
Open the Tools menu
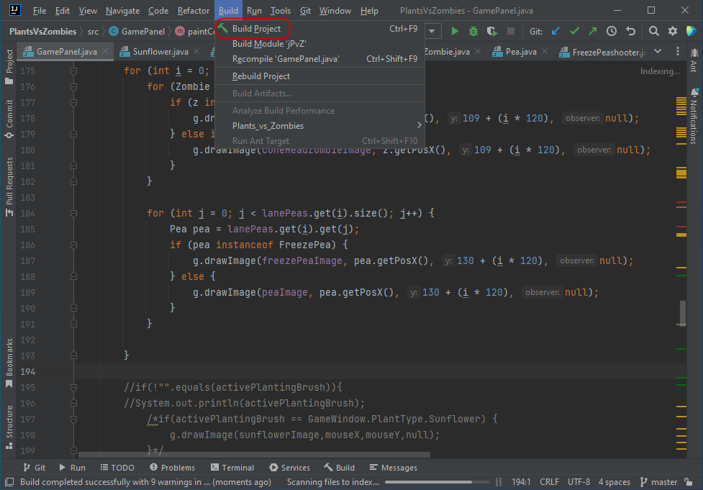280,10
